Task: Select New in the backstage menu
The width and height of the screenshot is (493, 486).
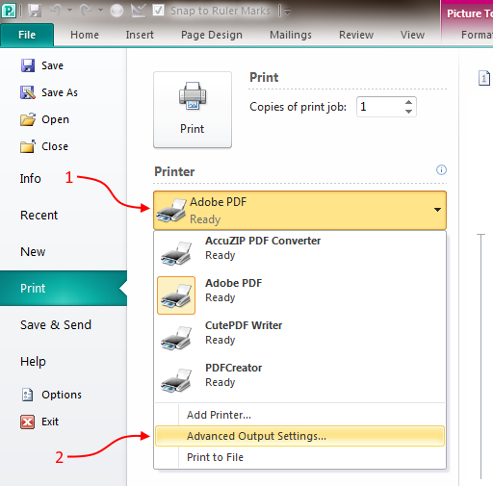Action: 33,251
